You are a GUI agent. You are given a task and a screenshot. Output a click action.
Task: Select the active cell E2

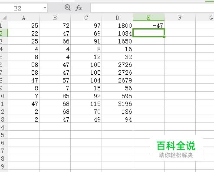(x=148, y=33)
